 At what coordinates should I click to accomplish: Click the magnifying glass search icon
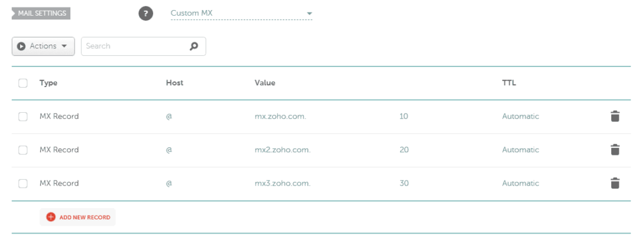coord(194,46)
